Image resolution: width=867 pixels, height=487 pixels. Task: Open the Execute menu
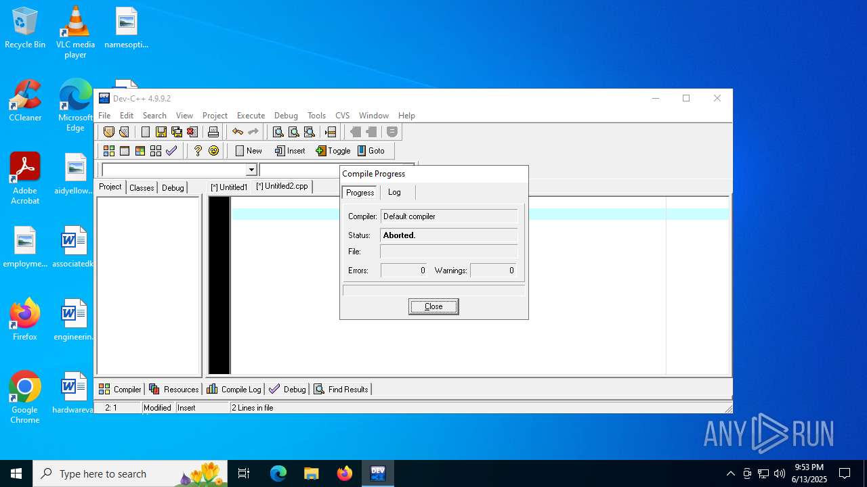(x=251, y=116)
